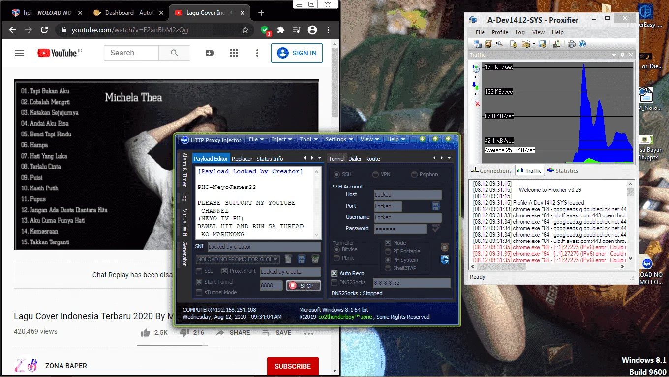Open Proxification Rules in Proxifier toolbar
Image resolution: width=669 pixels, height=377 pixels.
point(488,44)
